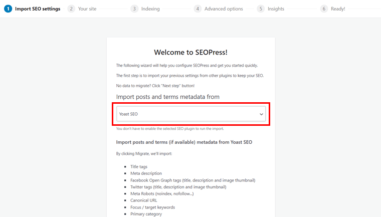381x217 pixels.
Task: Click the 'The following wizard will help' sentence
Action: 187,65
